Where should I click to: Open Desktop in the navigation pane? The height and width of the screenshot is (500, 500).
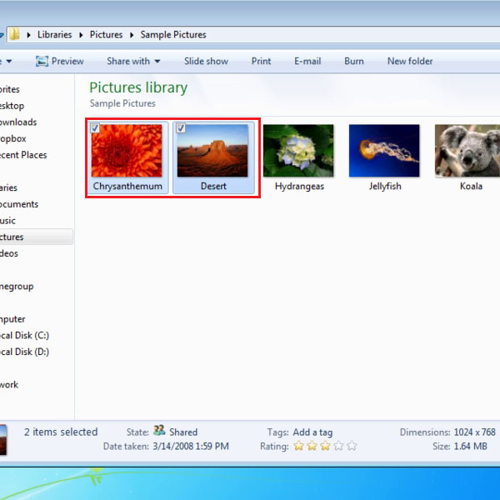point(12,106)
